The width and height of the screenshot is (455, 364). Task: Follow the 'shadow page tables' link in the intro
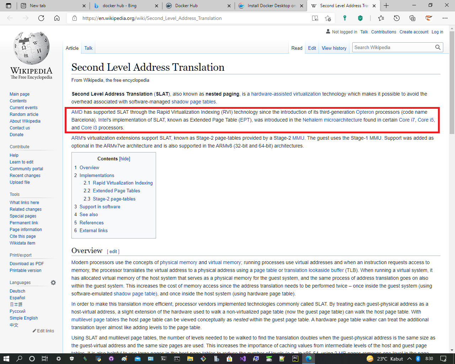pyautogui.click(x=194, y=102)
